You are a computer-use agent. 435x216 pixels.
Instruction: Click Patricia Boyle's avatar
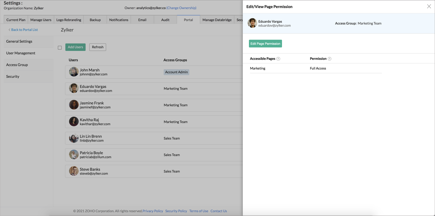(x=74, y=154)
